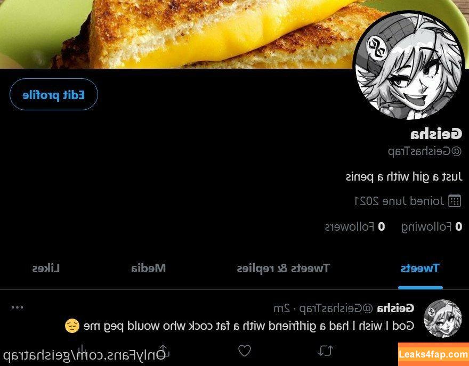View the 0 Following list
The height and width of the screenshot is (366, 469).
432,227
